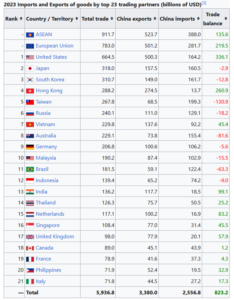
Task: Select the Philippines link
Action: tap(48, 270)
